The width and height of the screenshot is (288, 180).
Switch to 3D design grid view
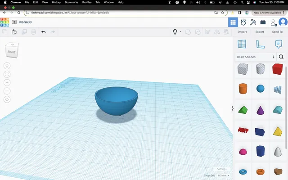click(233, 22)
